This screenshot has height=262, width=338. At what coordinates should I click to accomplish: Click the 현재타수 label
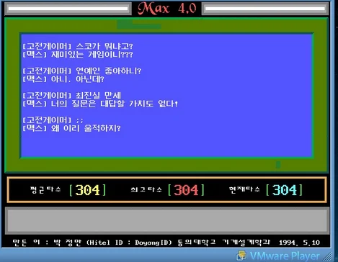click(x=244, y=189)
